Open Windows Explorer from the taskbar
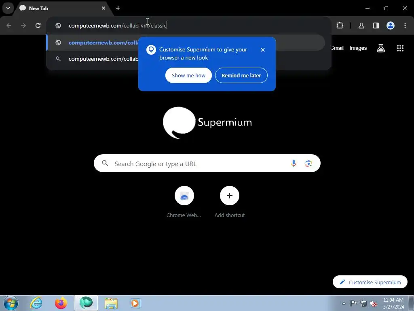 tap(111, 303)
